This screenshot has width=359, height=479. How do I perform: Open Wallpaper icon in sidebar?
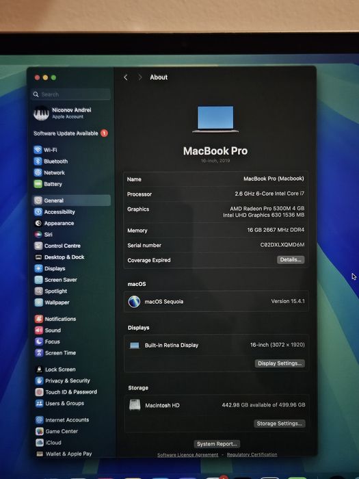(38, 302)
